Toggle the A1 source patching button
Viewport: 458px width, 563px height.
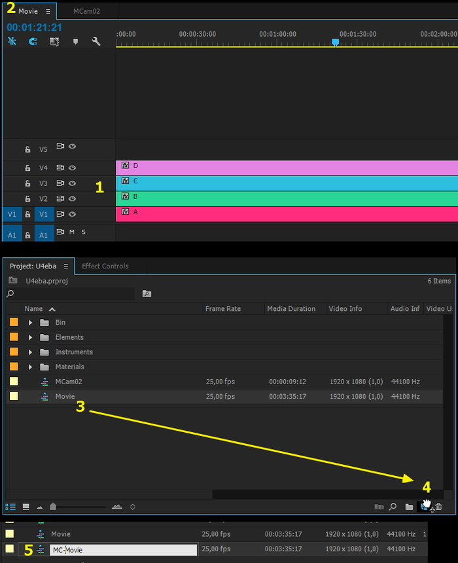tap(12, 234)
